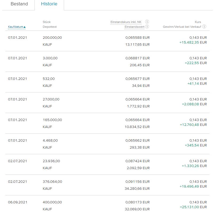Viewport: 217px width, 213px height.
Task: Click the +15.482,35 EUR gain value
Action: pyautogui.click(x=193, y=42)
